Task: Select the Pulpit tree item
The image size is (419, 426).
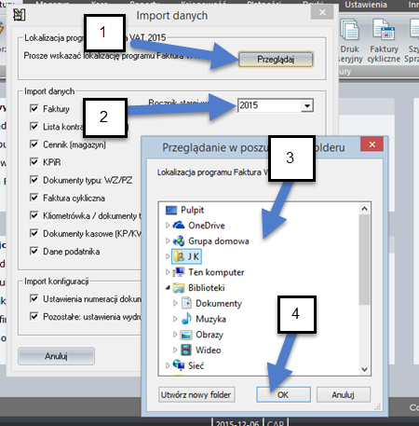Action: [185, 210]
